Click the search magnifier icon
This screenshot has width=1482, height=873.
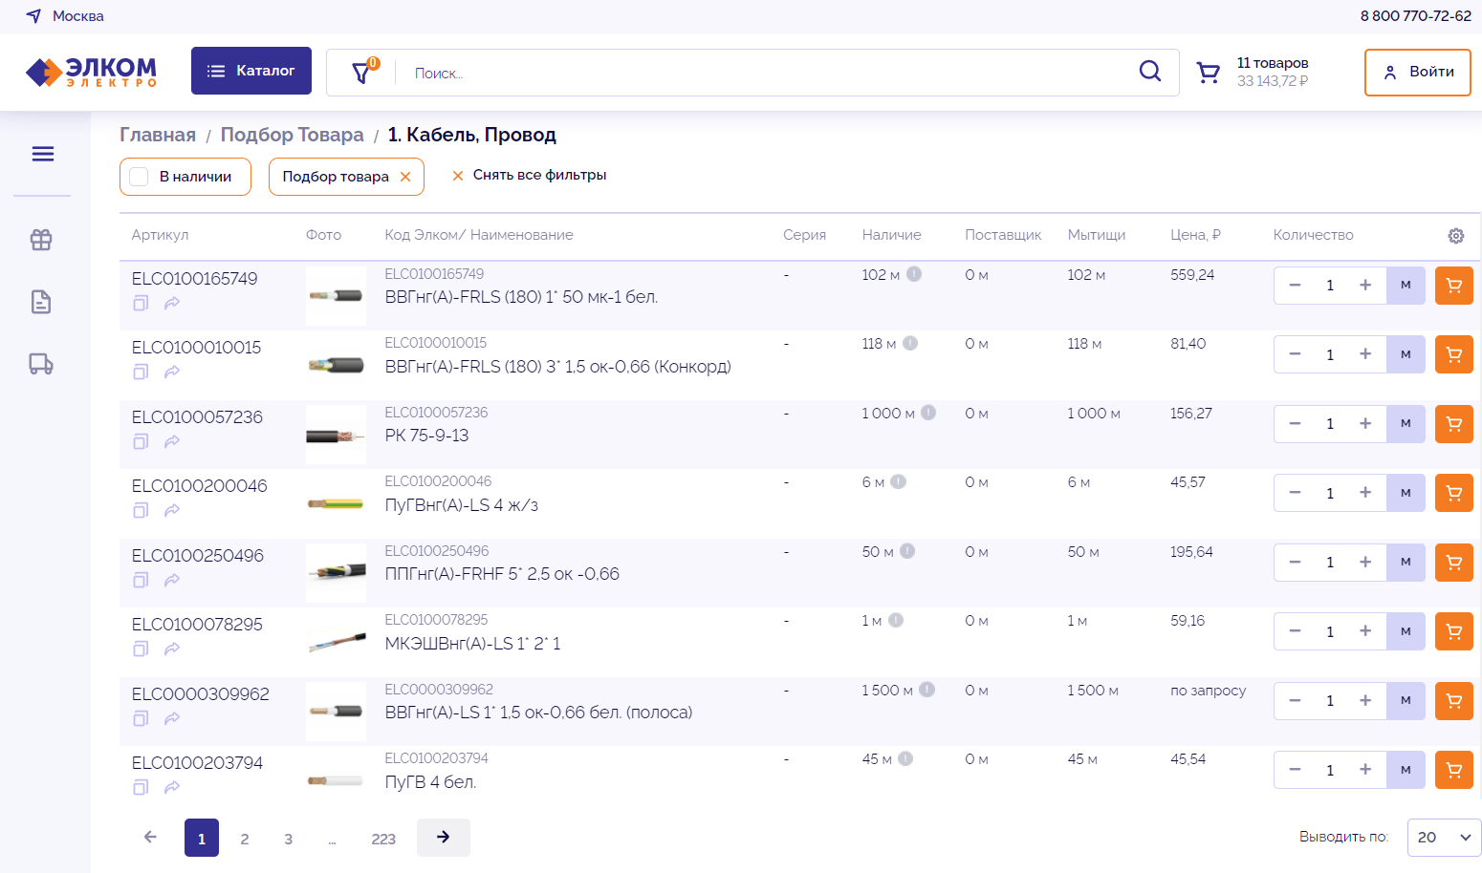[x=1150, y=72]
